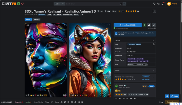The width and height of the screenshot is (182, 105).
Task: Toggle laugh reaction 8 on first image
Action: (x=41, y=95)
